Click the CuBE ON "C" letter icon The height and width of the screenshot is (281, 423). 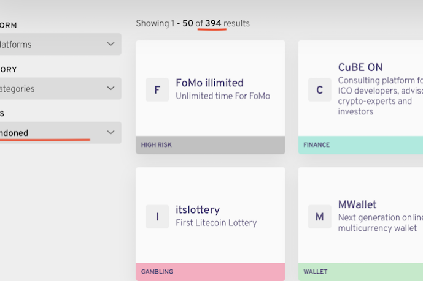[319, 90]
